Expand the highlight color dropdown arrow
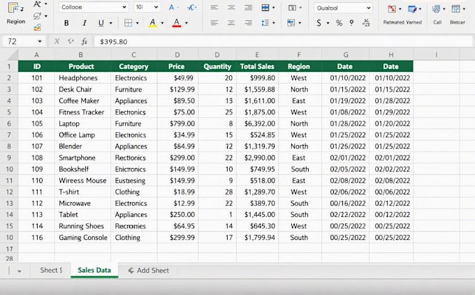This screenshot has height=295, width=475. (162, 23)
